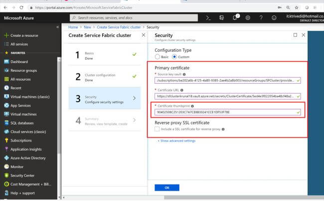
Task: Go to the New breadcrumb link
Action: pos(87,27)
